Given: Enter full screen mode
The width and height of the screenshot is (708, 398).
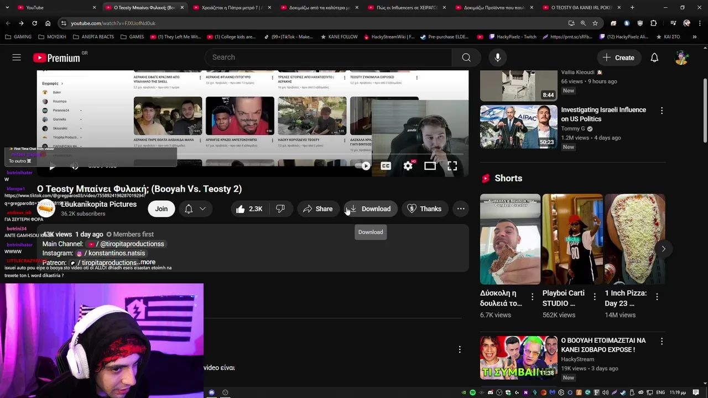Looking at the screenshot, I should pyautogui.click(x=452, y=166).
